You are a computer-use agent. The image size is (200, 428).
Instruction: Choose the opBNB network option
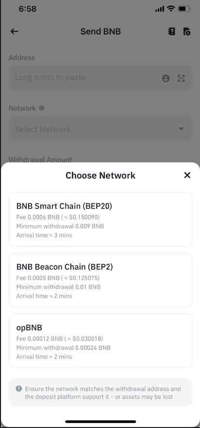pos(100,341)
